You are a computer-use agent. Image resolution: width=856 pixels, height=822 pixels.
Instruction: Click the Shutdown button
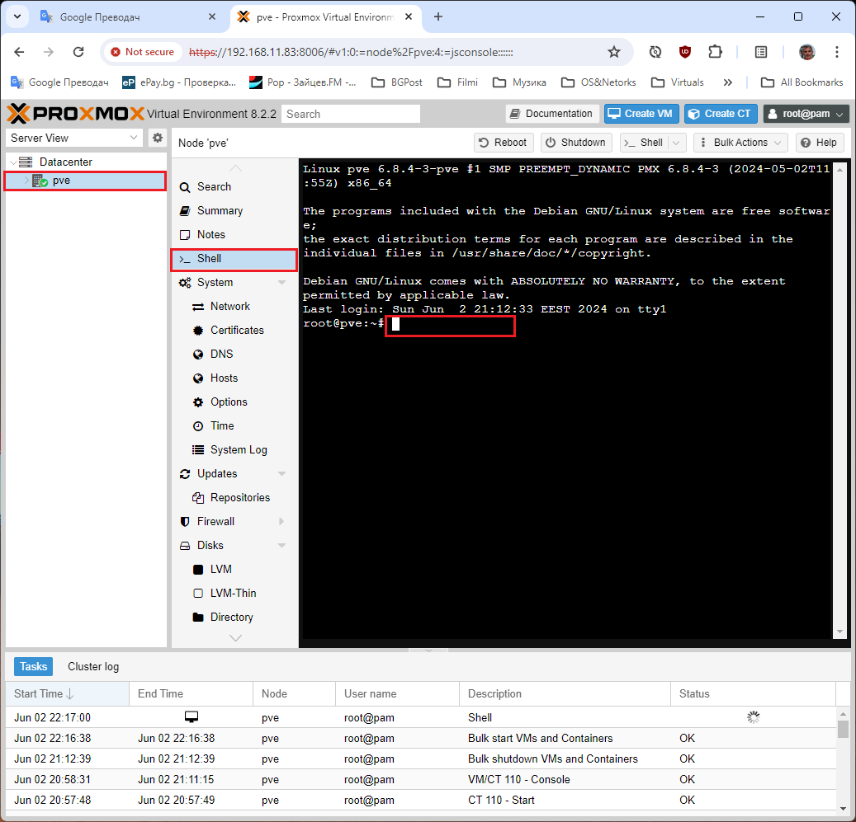(576, 143)
